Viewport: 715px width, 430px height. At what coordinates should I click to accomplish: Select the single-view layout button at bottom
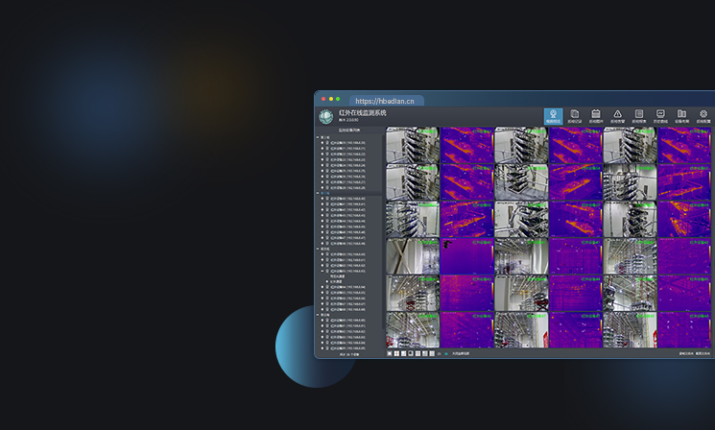pyautogui.click(x=390, y=353)
